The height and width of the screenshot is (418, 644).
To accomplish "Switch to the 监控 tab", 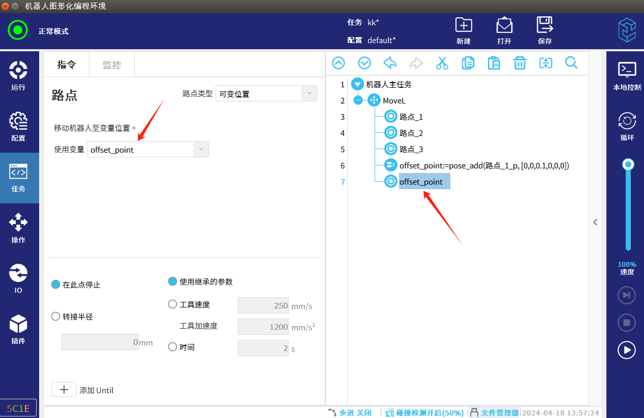I will coord(112,64).
